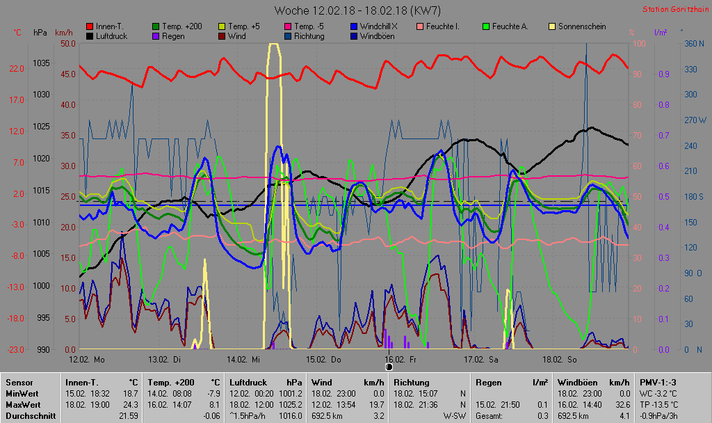Click the wind maximum value 19.7
This screenshot has height=423, width=712.
(x=378, y=404)
